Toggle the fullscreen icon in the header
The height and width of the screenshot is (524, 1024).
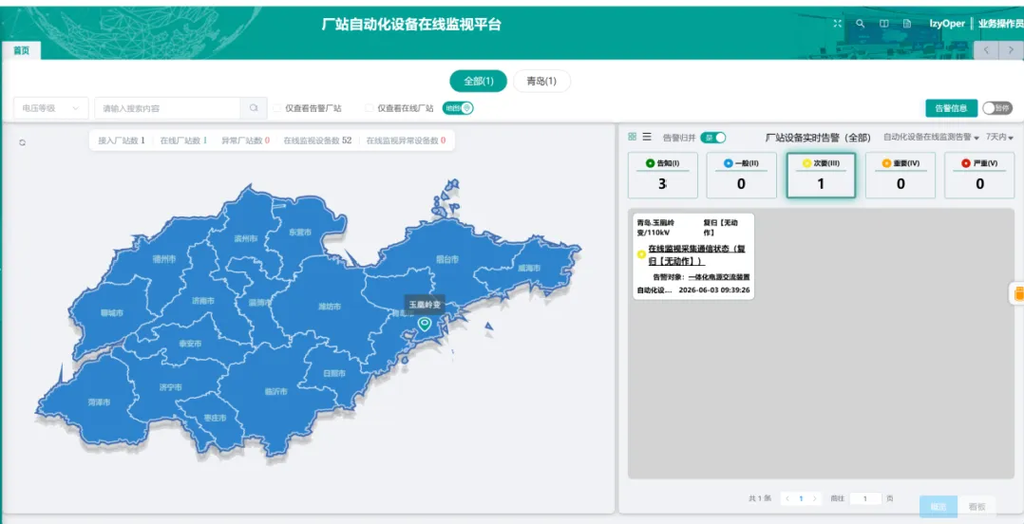tap(838, 24)
